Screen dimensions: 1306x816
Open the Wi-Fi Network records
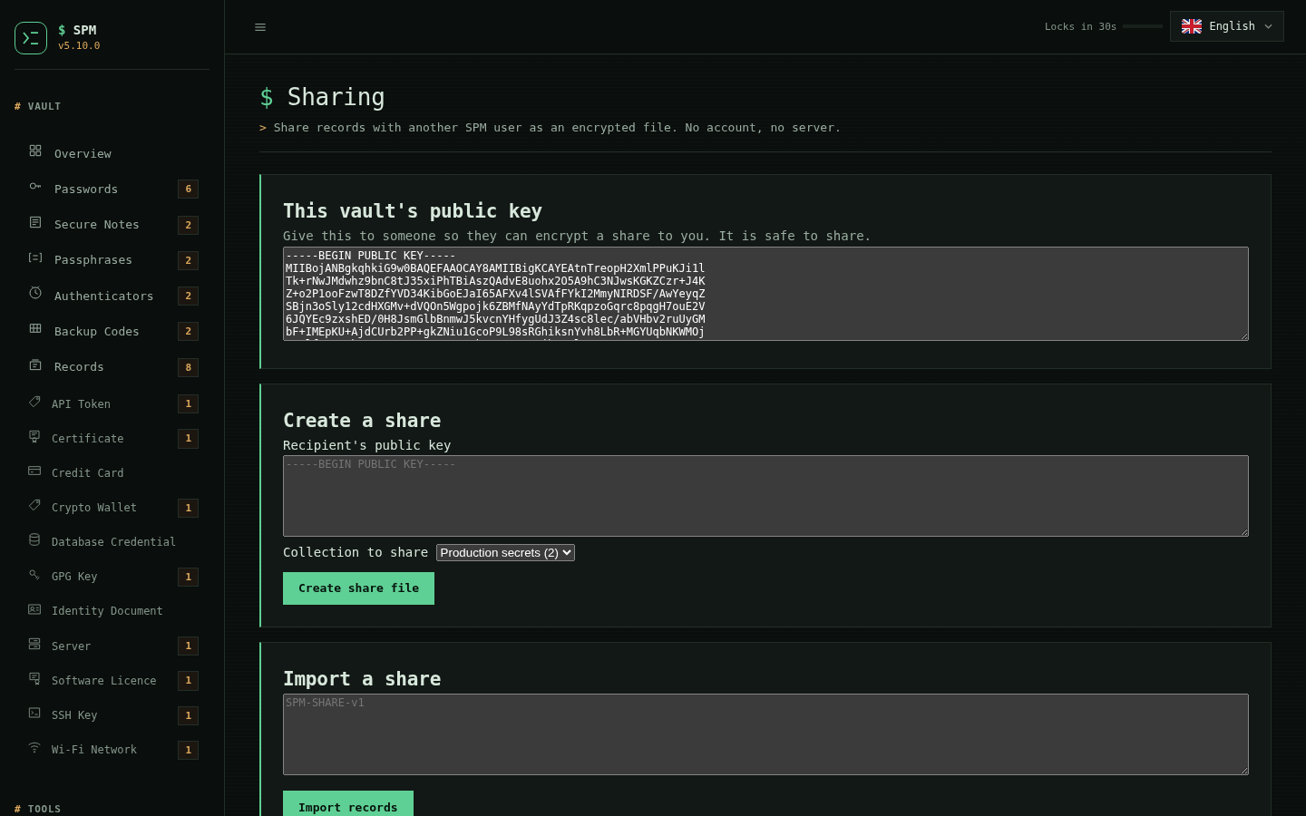[x=112, y=749]
